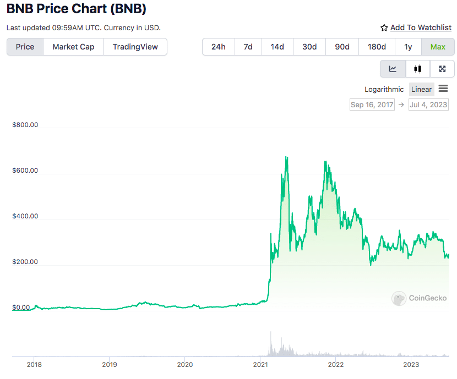Click Add To Watchlist link

click(x=421, y=28)
